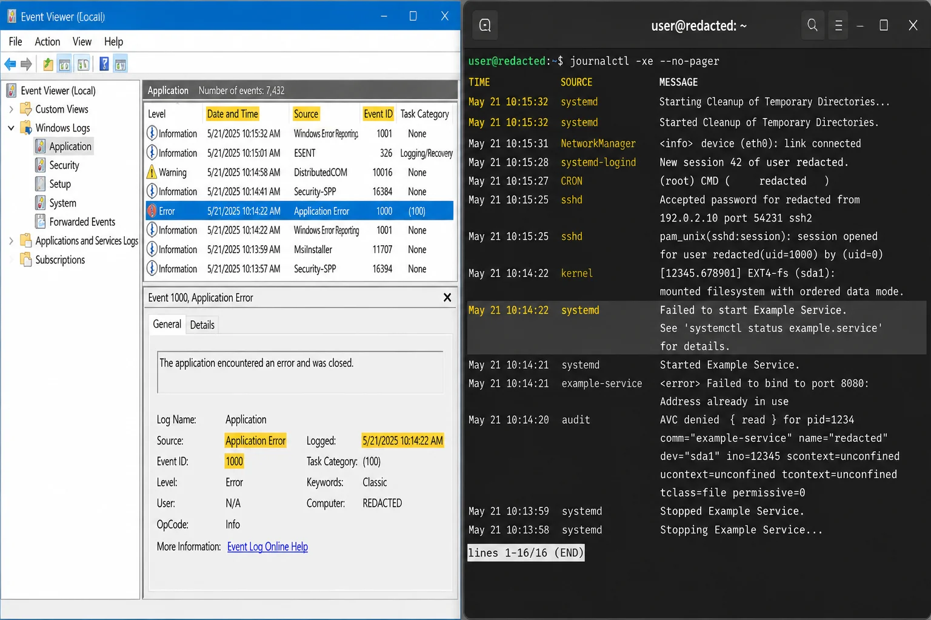
Task: Click the highlighted 'Failed to start Example Service.' line
Action: pyautogui.click(x=752, y=310)
